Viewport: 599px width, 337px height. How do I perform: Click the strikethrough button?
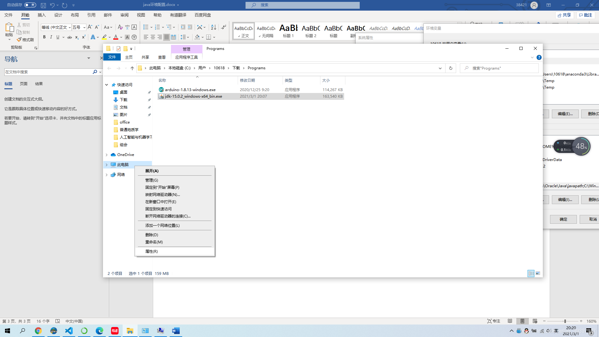(x=70, y=37)
